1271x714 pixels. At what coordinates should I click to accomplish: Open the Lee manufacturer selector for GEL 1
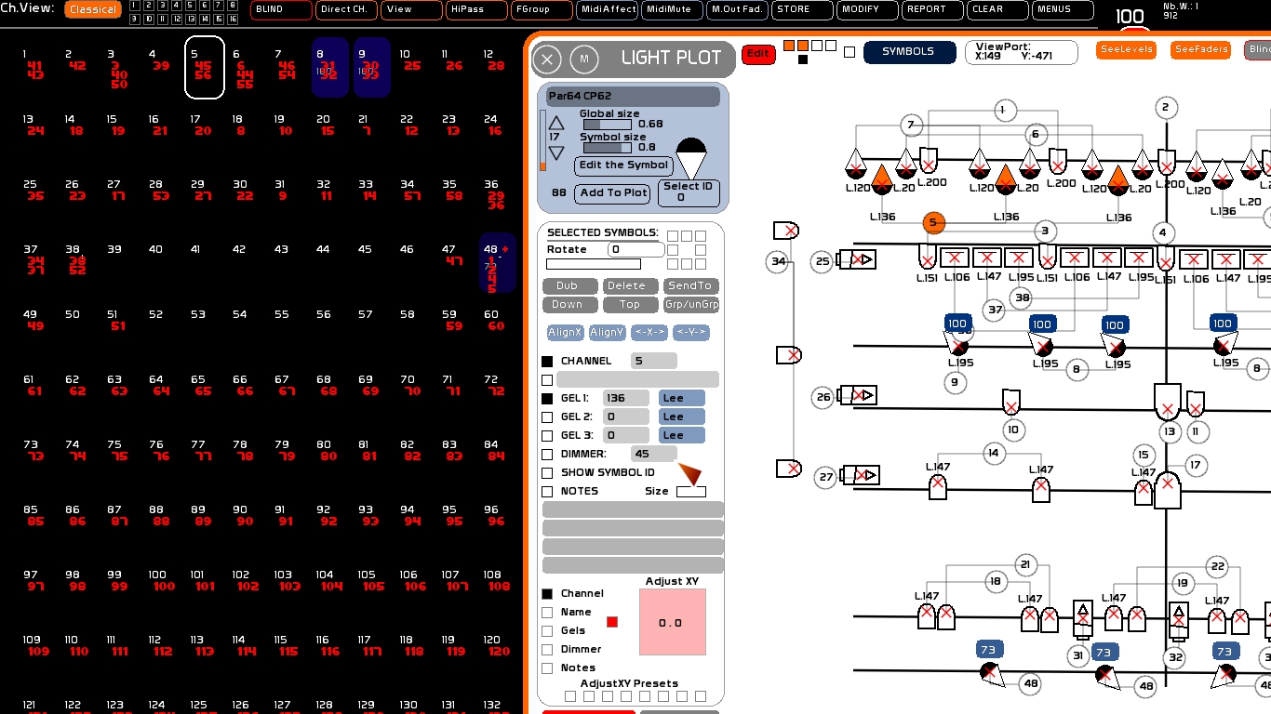pyautogui.click(x=682, y=398)
